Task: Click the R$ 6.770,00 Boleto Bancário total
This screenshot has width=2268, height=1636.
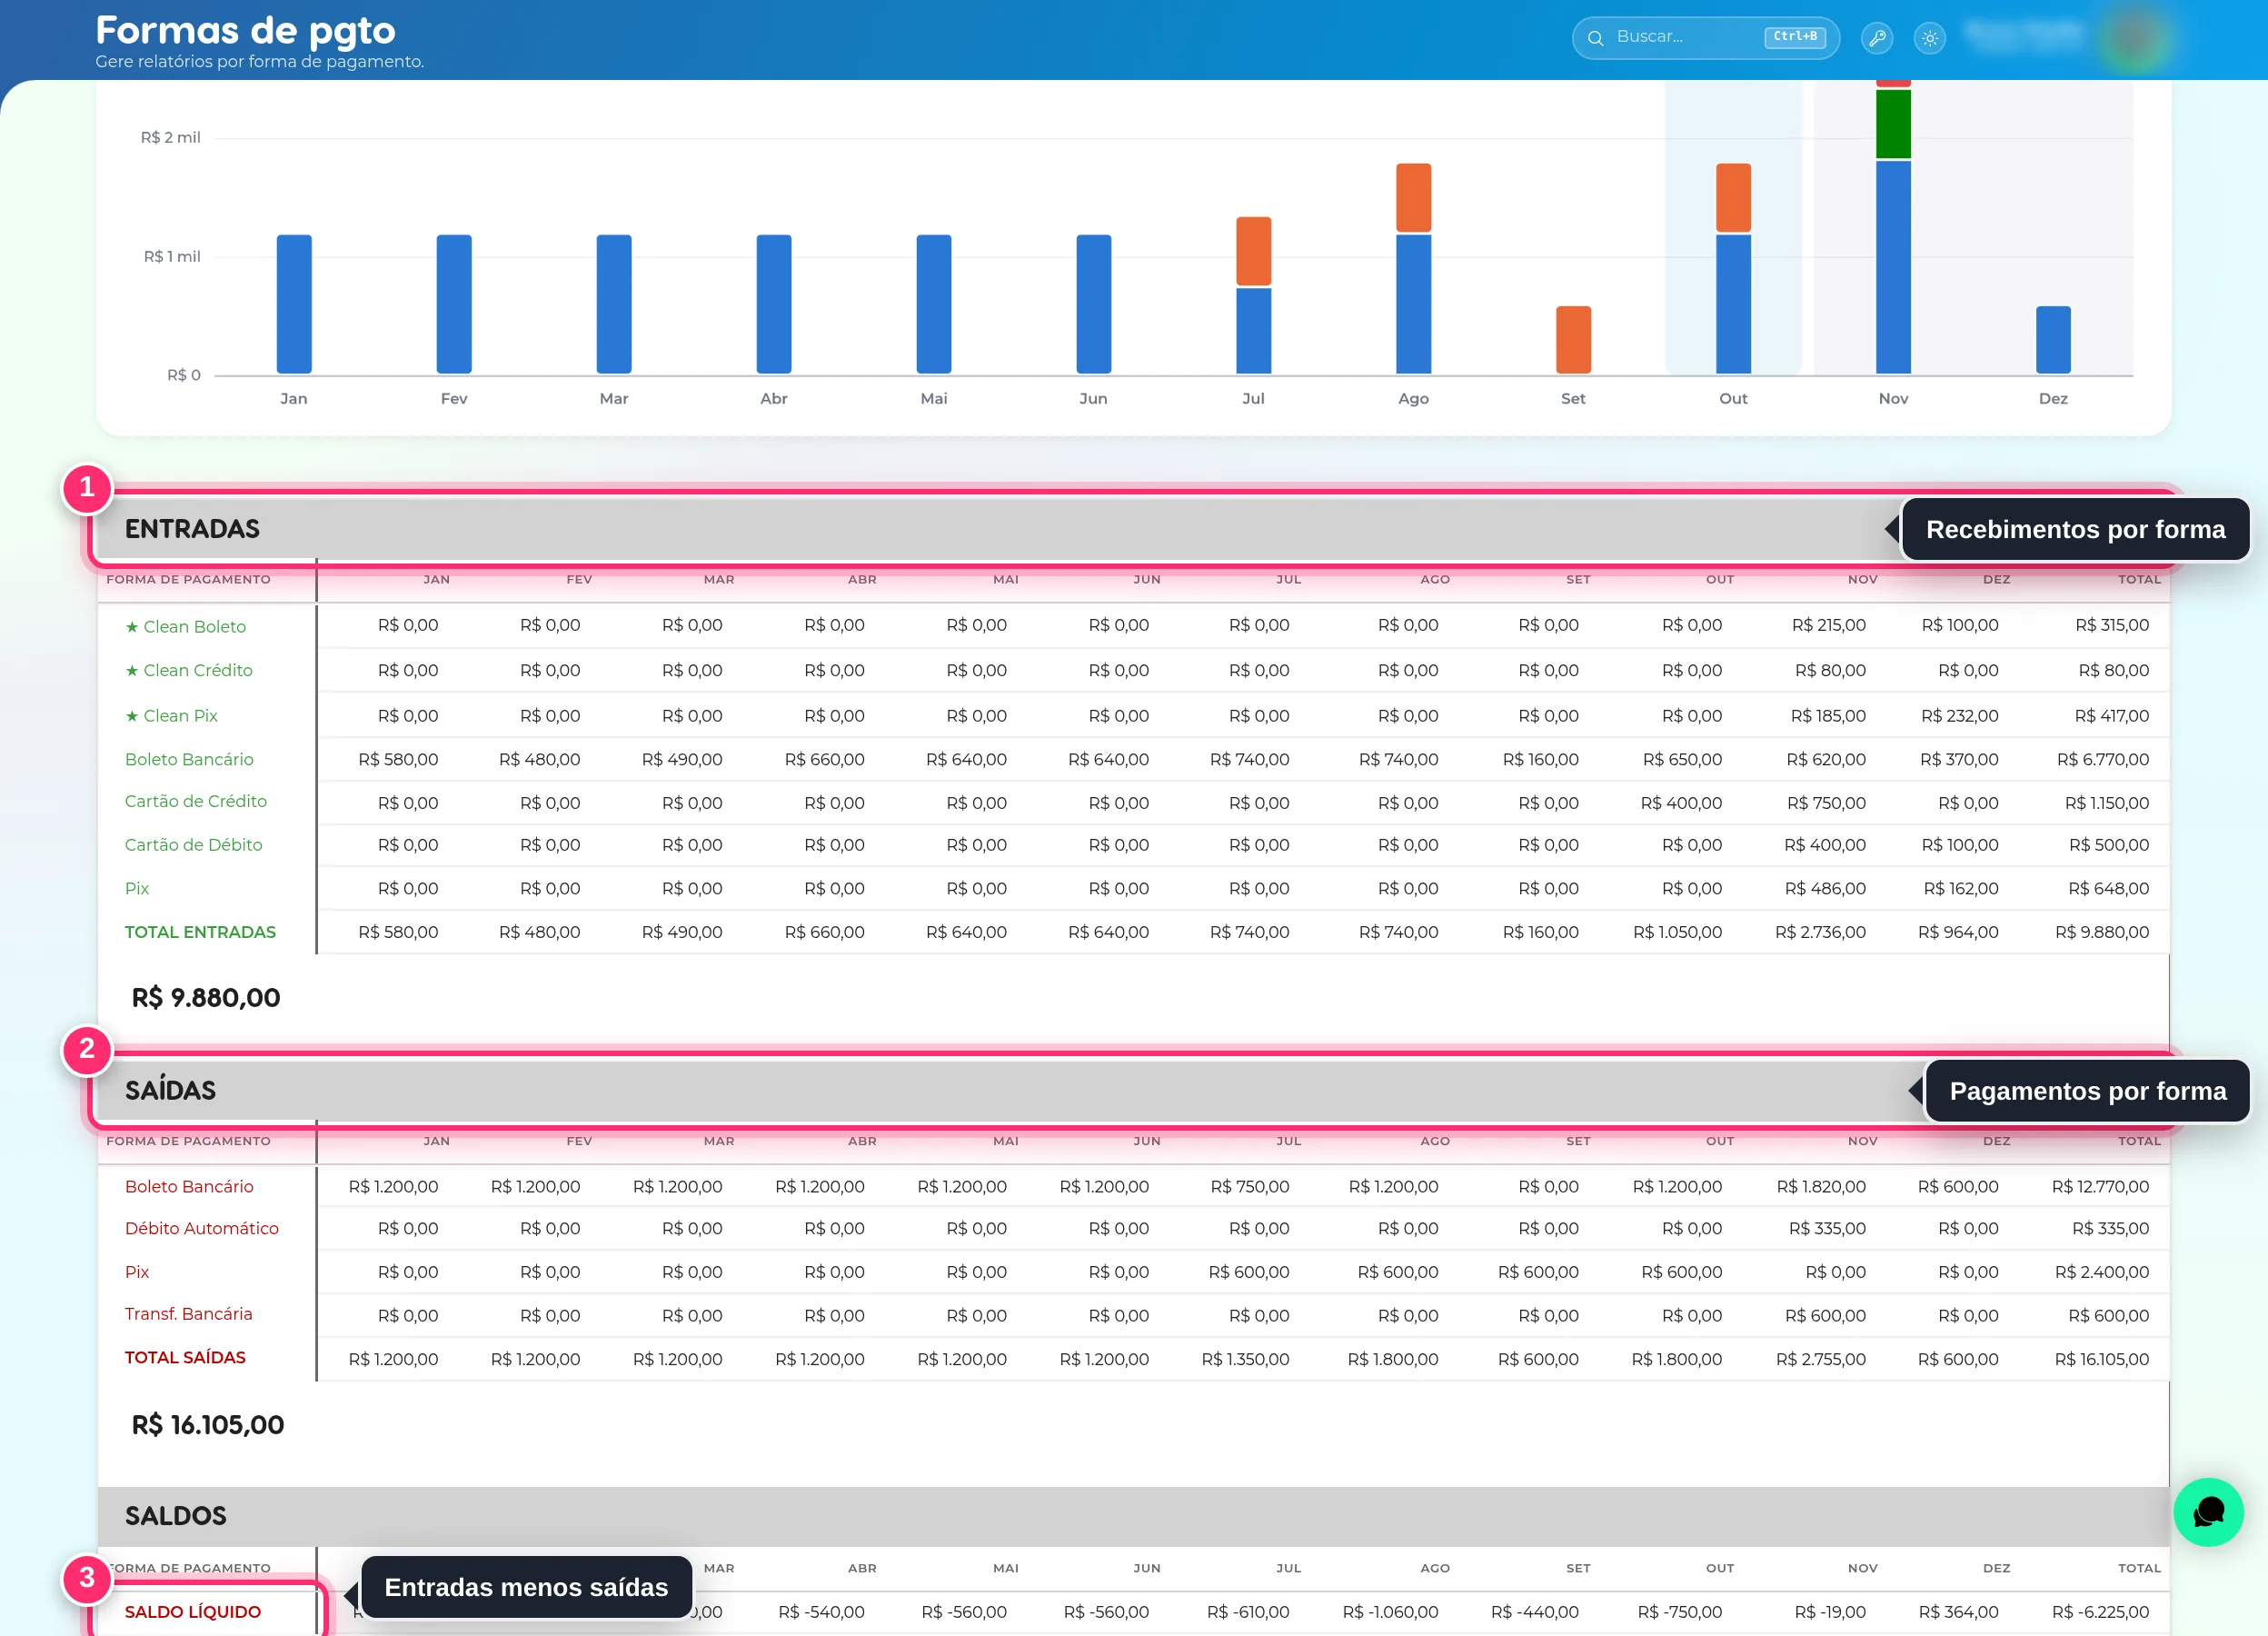Action: [2103, 759]
